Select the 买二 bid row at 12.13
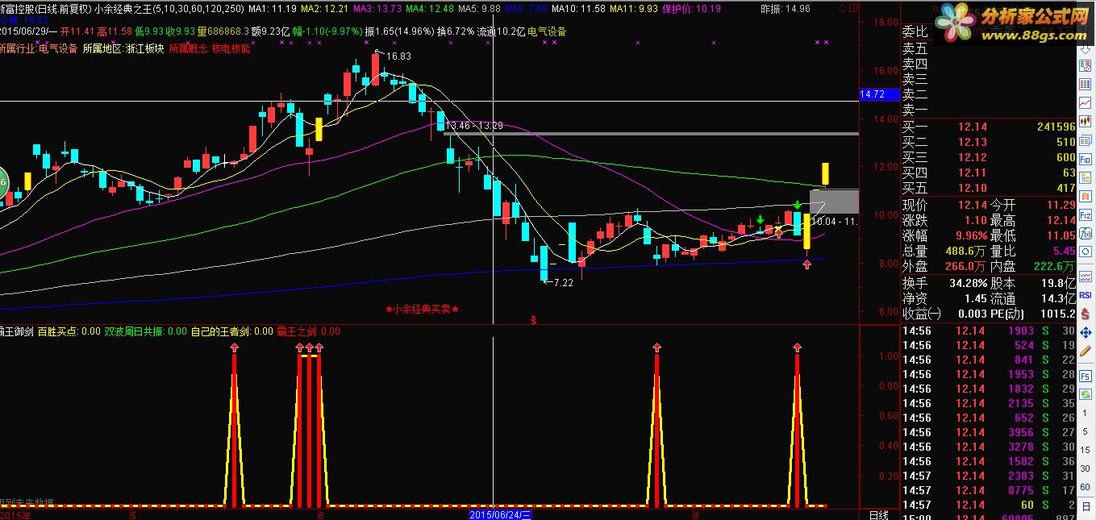The width and height of the screenshot is (1096, 520). 989,142
